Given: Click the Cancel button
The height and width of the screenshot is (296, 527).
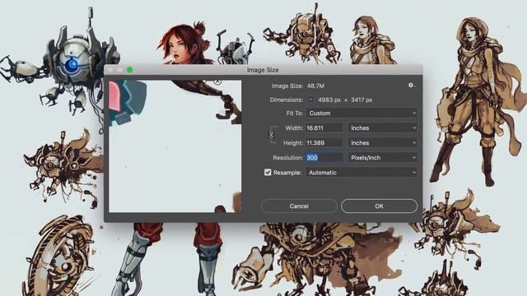Looking at the screenshot, I should click(x=299, y=206).
